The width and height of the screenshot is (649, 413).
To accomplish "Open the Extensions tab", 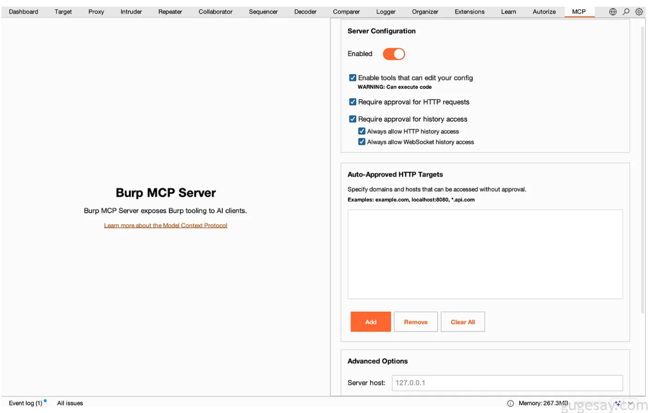I will click(469, 12).
